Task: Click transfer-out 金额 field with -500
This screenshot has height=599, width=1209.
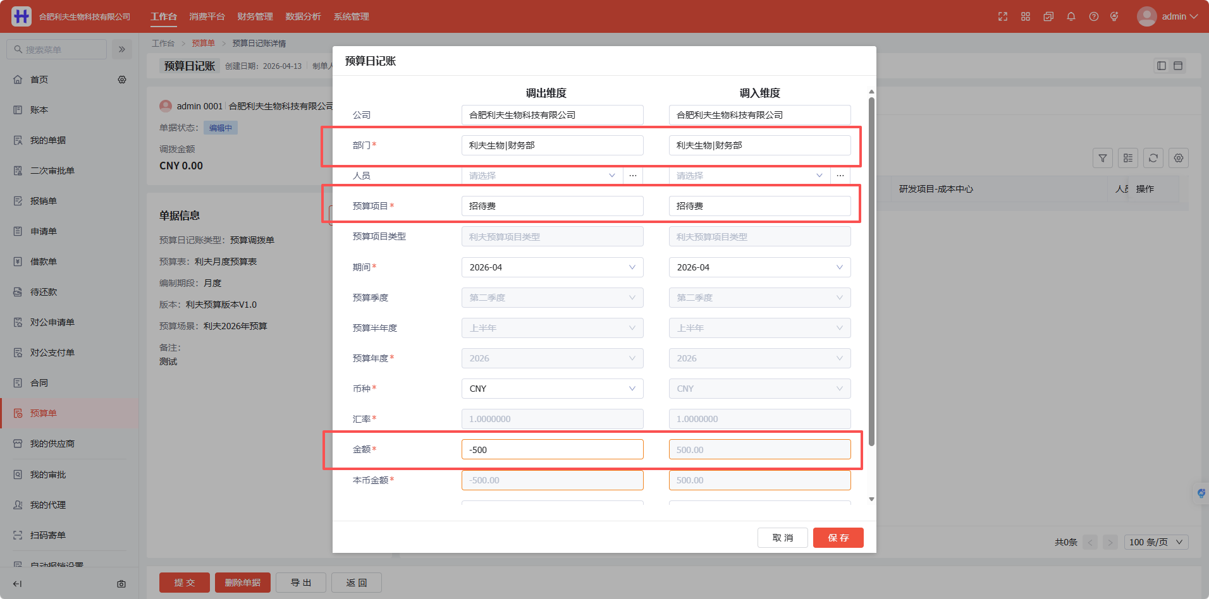Action: tap(553, 449)
